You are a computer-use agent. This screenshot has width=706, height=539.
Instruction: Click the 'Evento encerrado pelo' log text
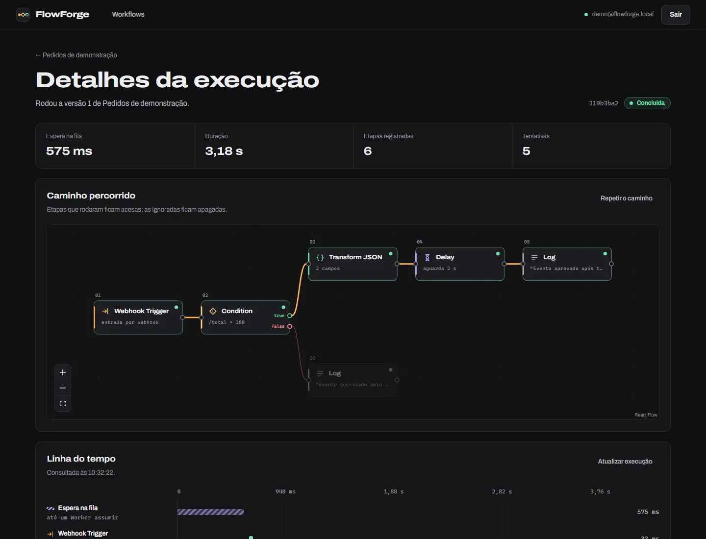(352, 385)
